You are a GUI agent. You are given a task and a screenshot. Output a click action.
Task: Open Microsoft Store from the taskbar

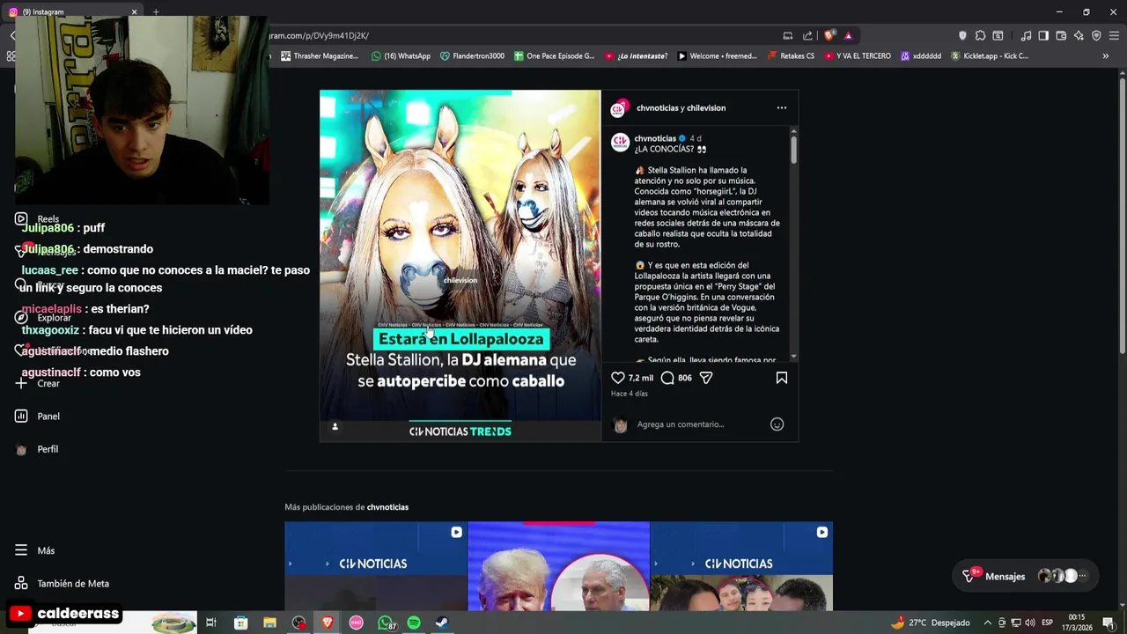[240, 623]
